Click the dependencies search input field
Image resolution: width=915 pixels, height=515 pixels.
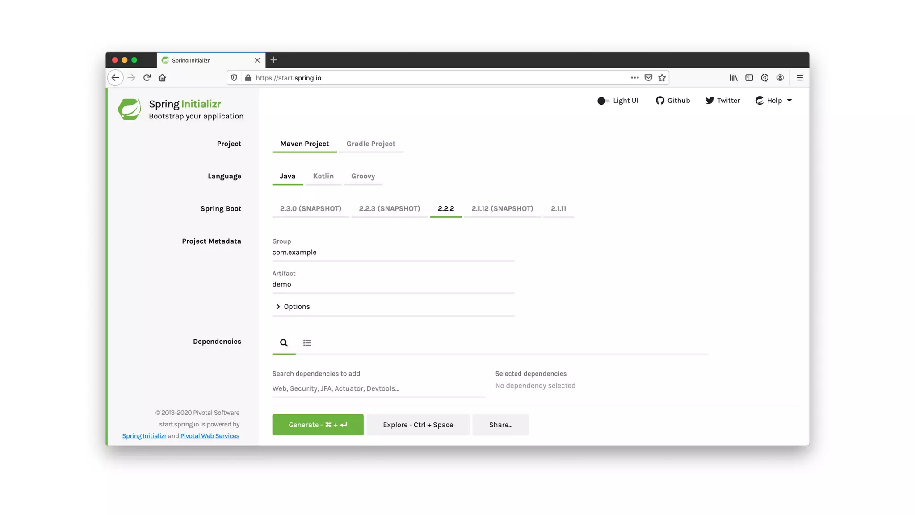click(378, 388)
